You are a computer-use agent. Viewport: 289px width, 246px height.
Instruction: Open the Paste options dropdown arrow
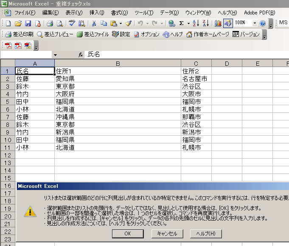coord(121,23)
